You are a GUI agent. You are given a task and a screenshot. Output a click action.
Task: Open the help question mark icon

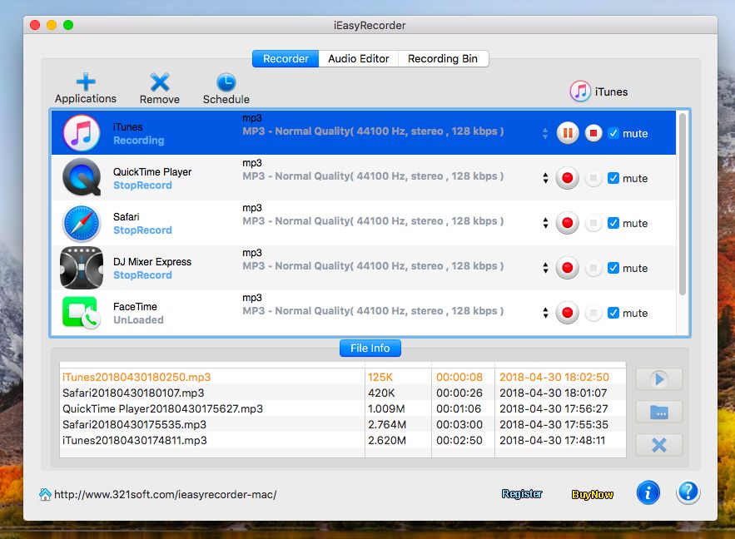(688, 492)
